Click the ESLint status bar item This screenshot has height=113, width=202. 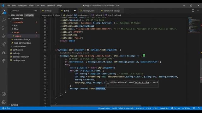(187, 108)
